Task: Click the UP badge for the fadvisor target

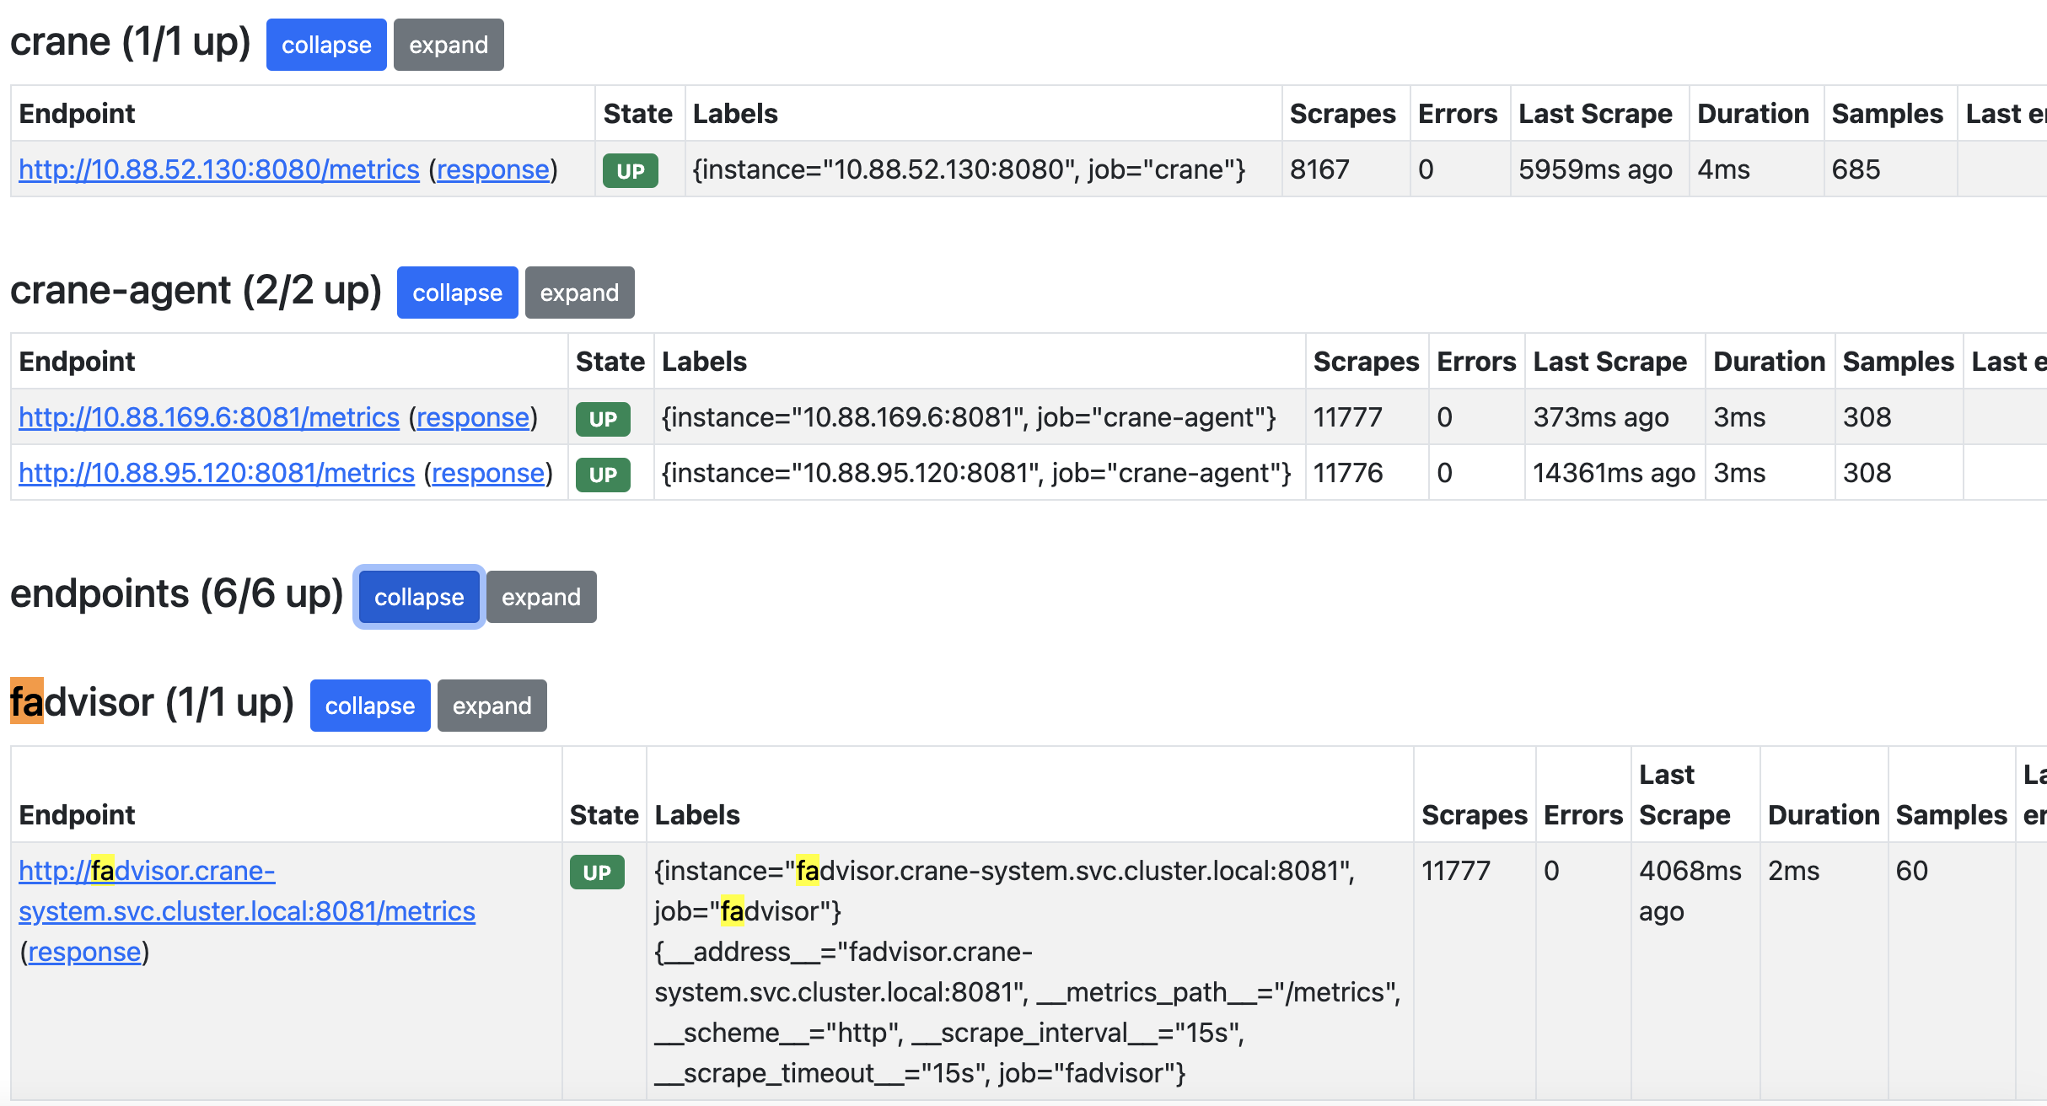Action: [x=597, y=872]
